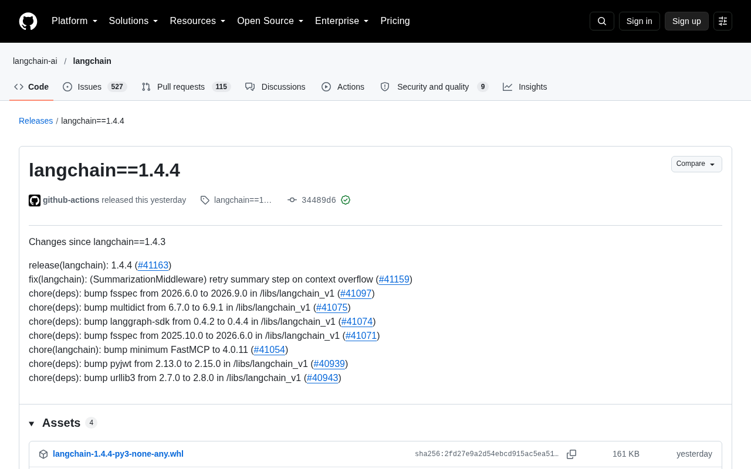Expand the Solutions menu

point(134,21)
